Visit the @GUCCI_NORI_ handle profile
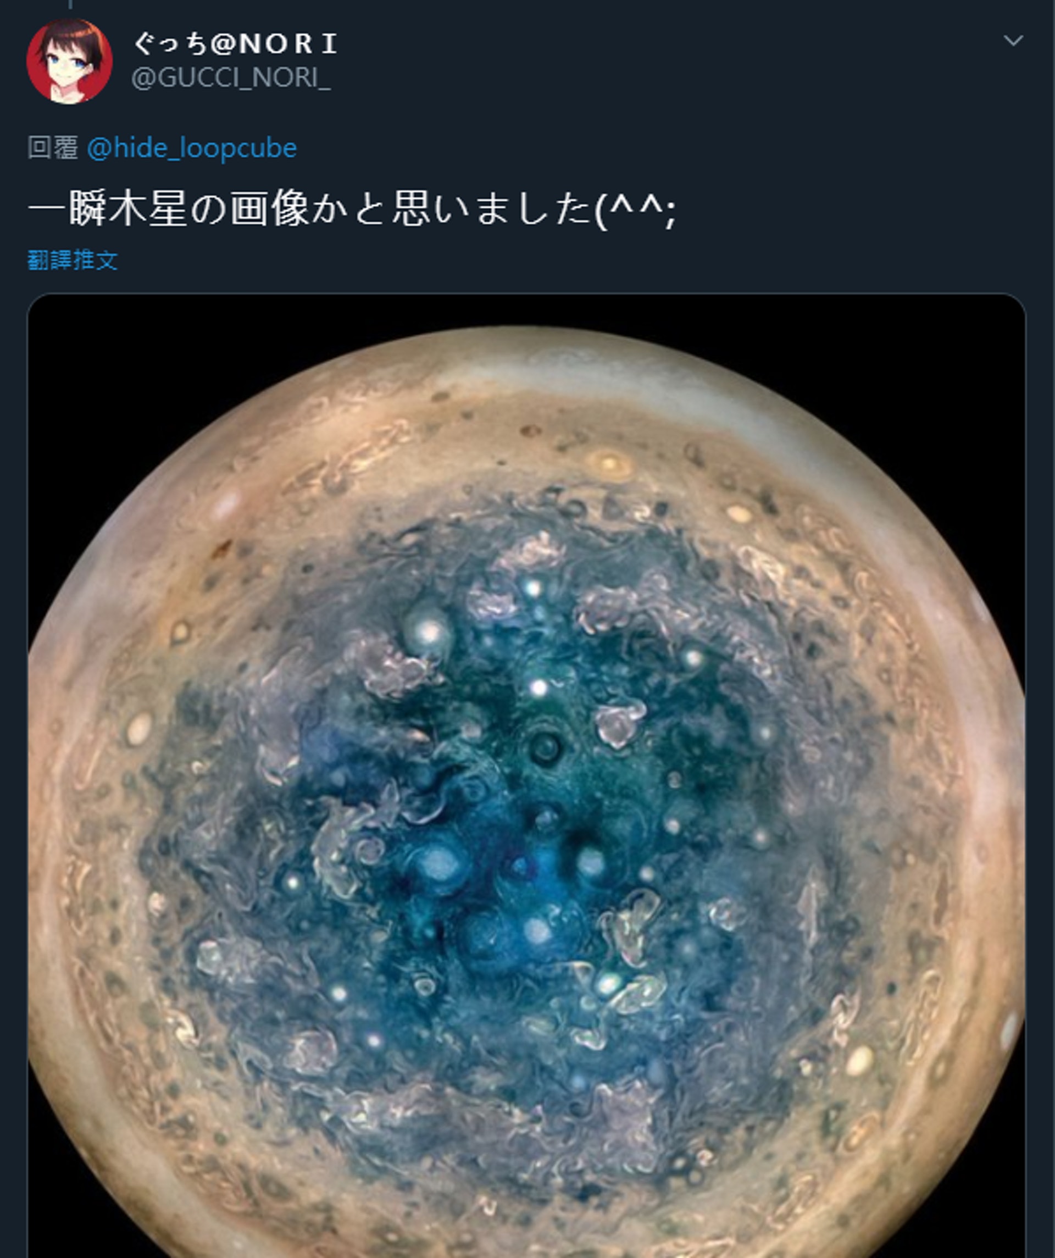 coord(231,78)
